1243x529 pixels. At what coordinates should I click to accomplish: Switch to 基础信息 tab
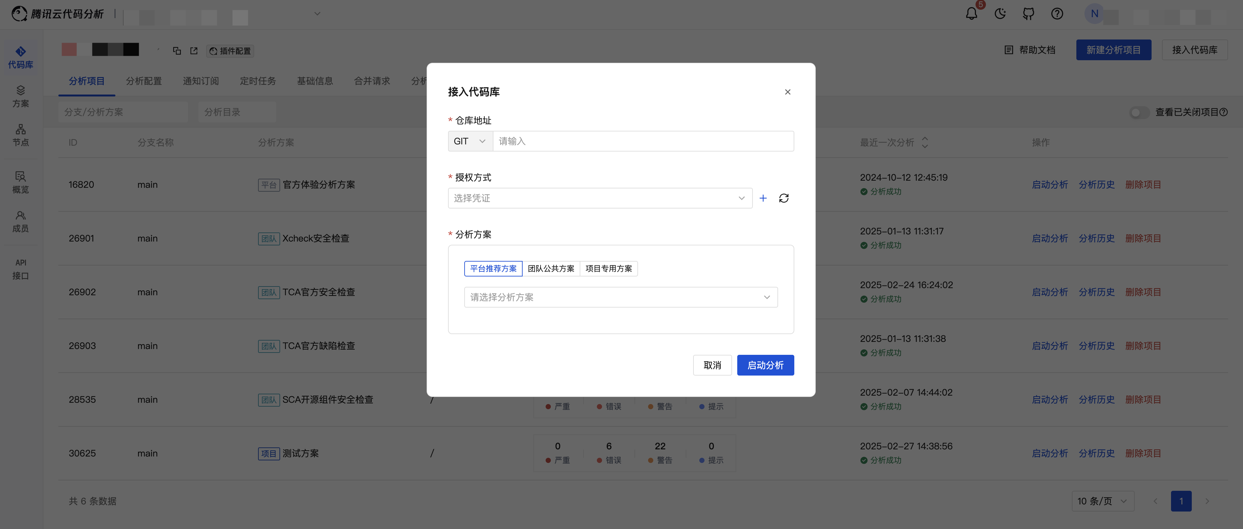[314, 81]
